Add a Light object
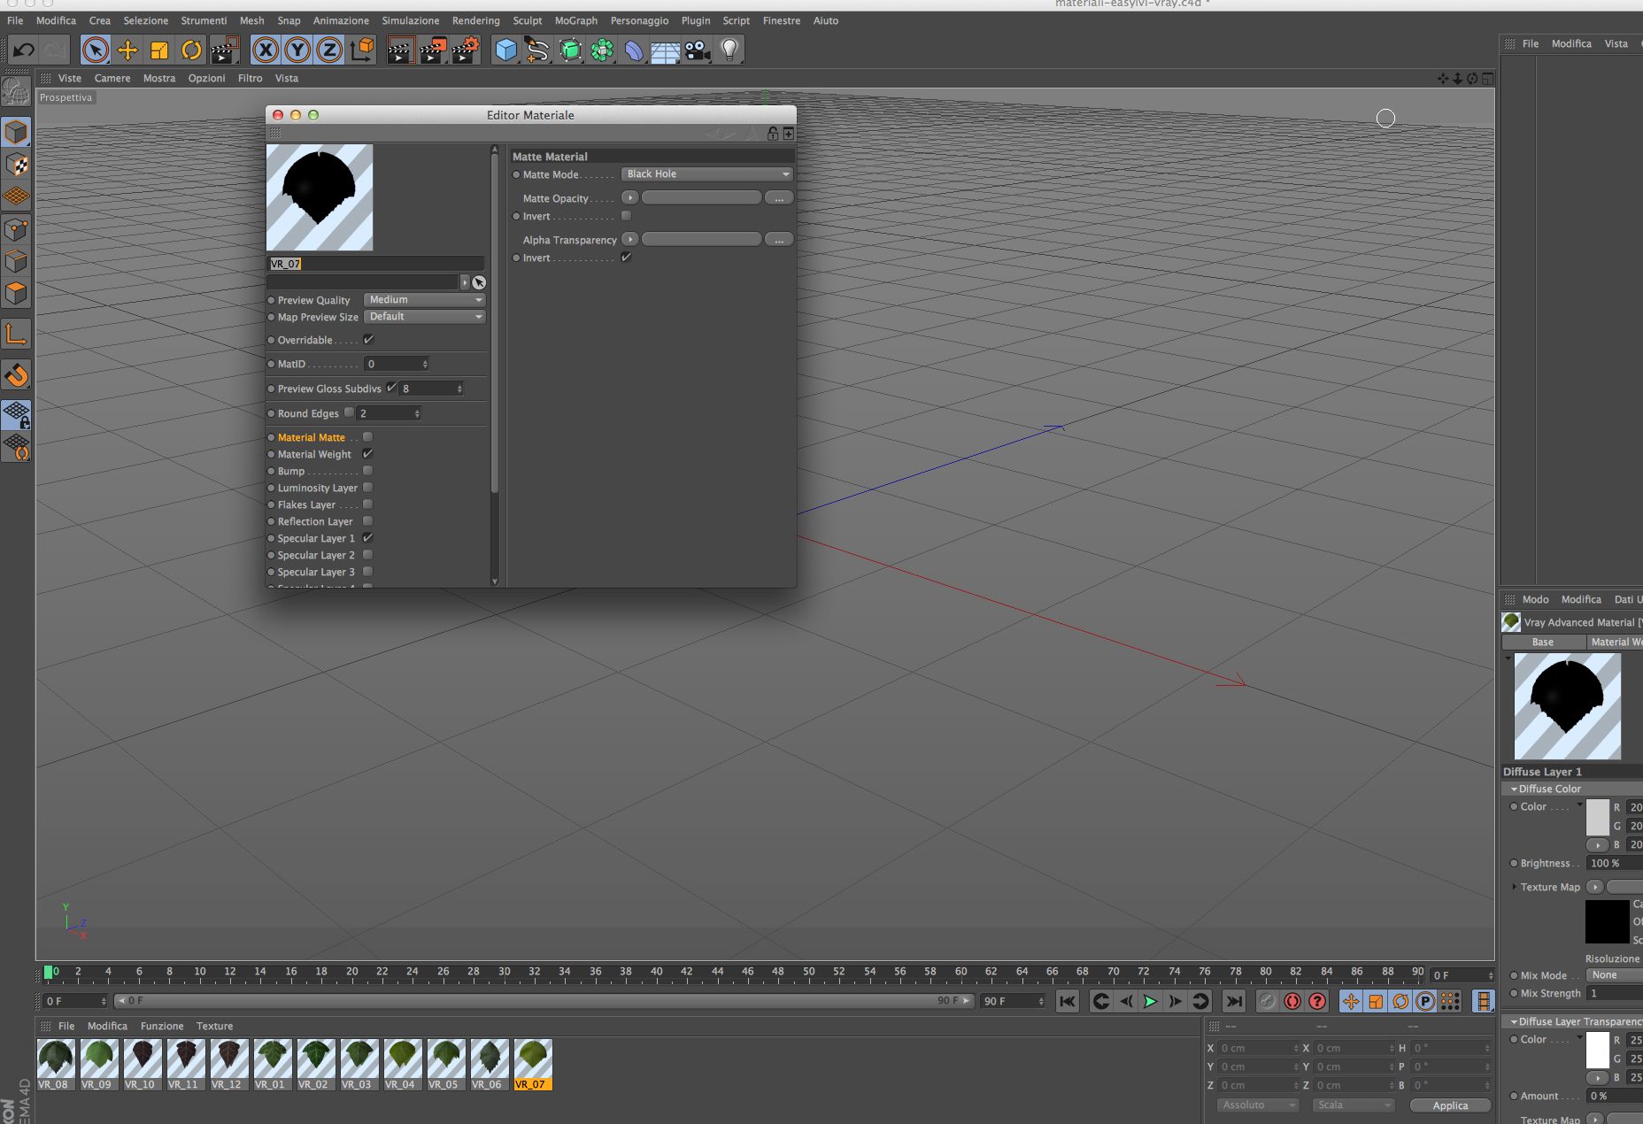The width and height of the screenshot is (1643, 1124). (x=729, y=50)
